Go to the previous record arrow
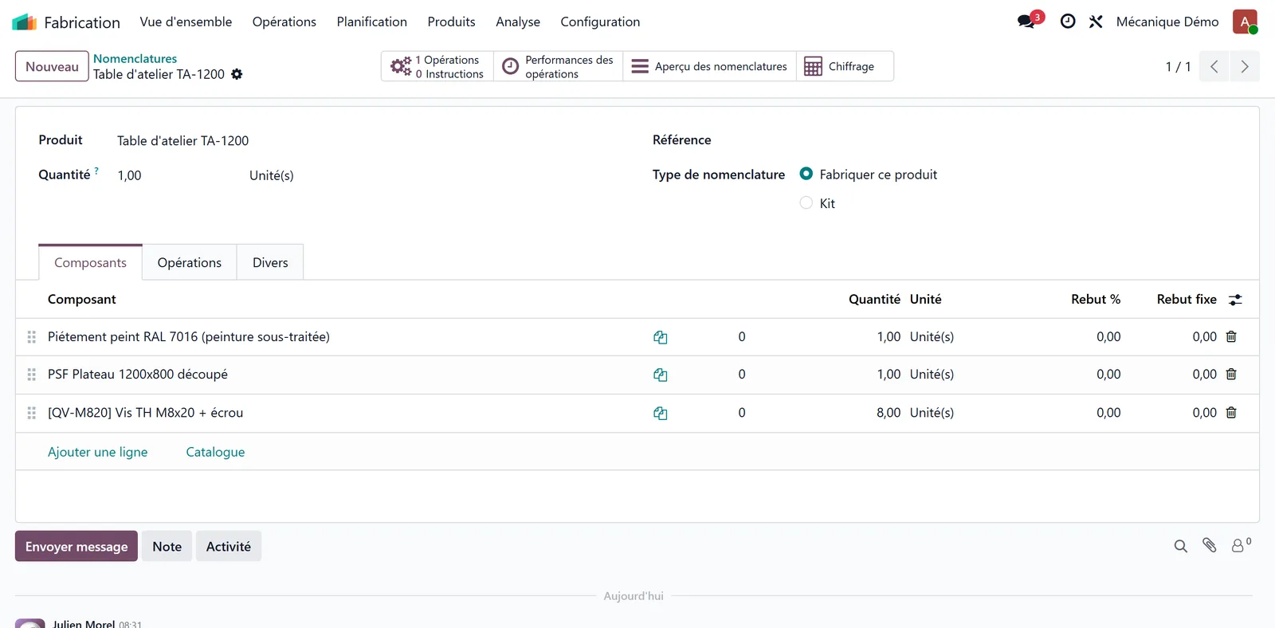Image resolution: width=1275 pixels, height=628 pixels. click(x=1214, y=67)
